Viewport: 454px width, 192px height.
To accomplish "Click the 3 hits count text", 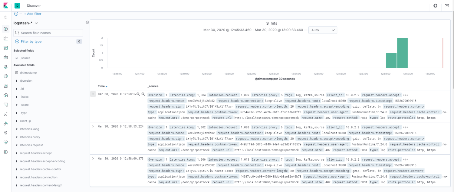I will (x=271, y=23).
